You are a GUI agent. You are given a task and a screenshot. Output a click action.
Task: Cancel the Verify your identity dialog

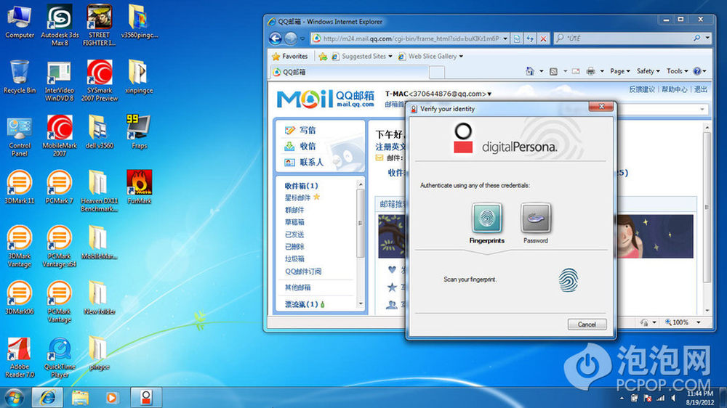(587, 325)
